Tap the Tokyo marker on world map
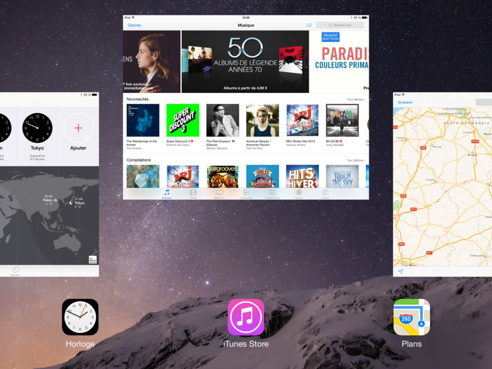The height and width of the screenshot is (369, 492). (77, 203)
